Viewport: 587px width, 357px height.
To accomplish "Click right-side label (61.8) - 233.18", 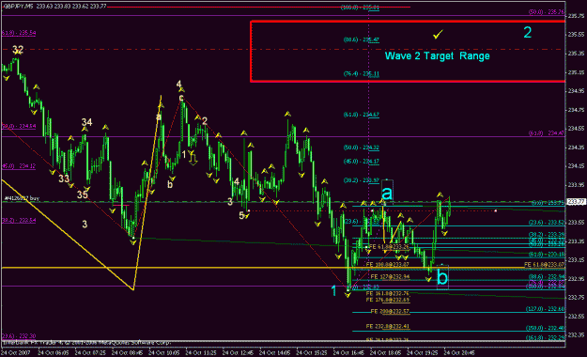I will 547,255.
